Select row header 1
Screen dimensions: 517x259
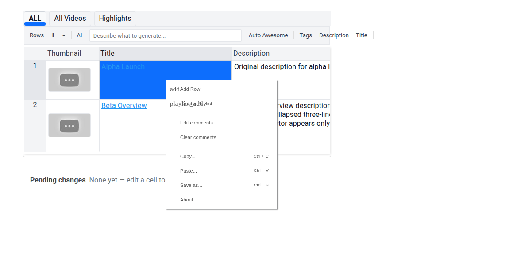35,80
